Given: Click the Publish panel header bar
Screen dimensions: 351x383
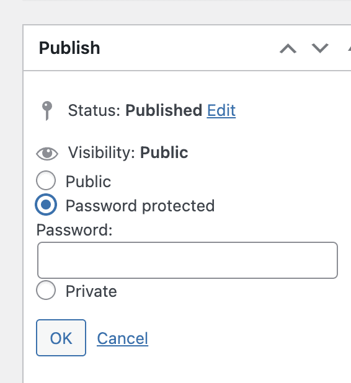Looking at the screenshot, I should [x=187, y=48].
